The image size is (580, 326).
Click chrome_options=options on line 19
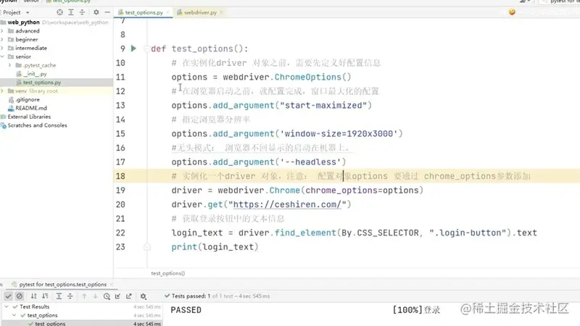point(362,191)
